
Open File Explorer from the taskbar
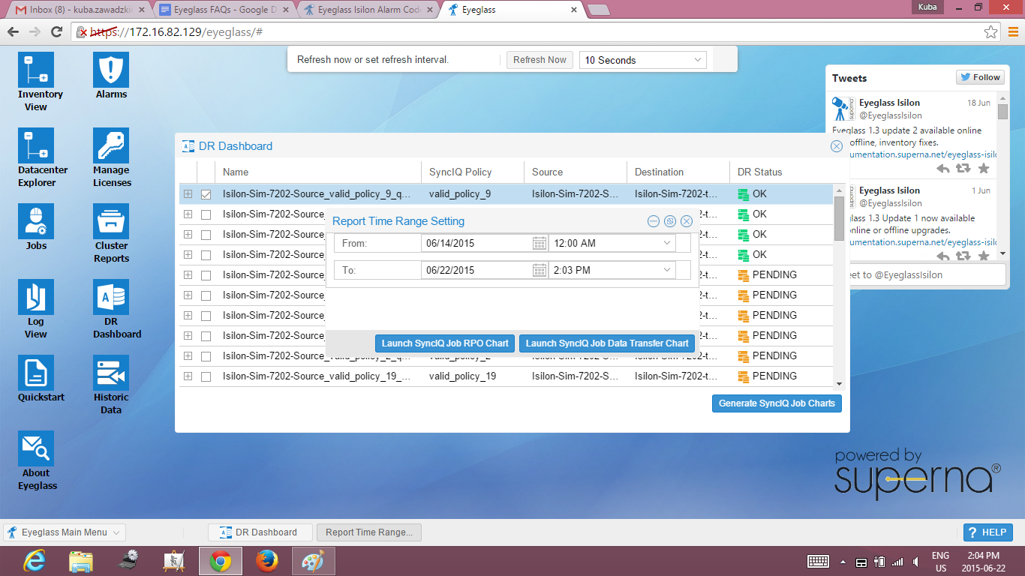81,561
